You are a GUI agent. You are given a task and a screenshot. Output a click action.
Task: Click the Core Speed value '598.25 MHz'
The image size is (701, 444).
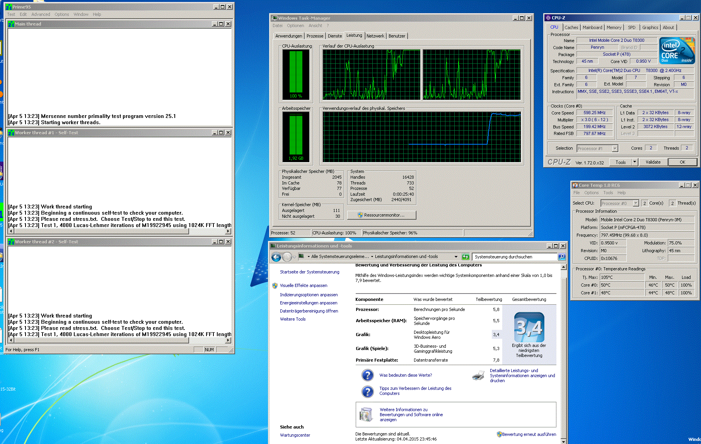point(595,113)
